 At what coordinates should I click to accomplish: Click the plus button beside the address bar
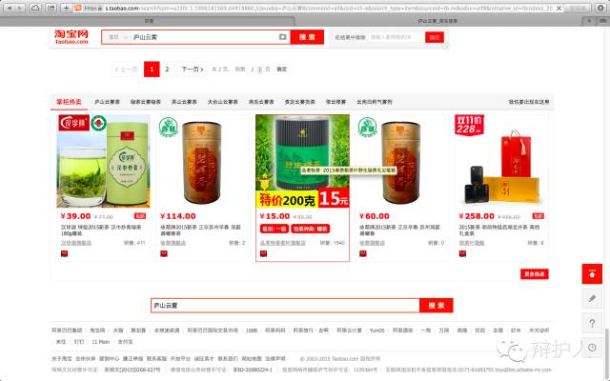click(x=66, y=8)
